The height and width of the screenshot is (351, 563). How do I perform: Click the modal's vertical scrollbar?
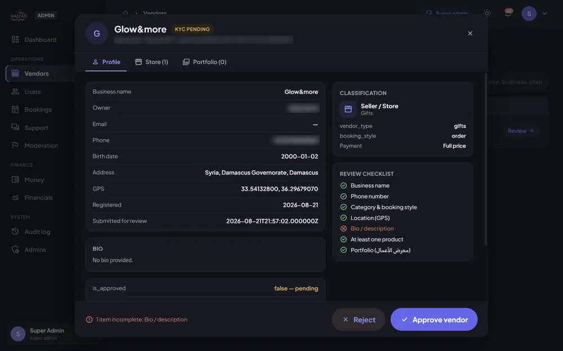click(486, 159)
